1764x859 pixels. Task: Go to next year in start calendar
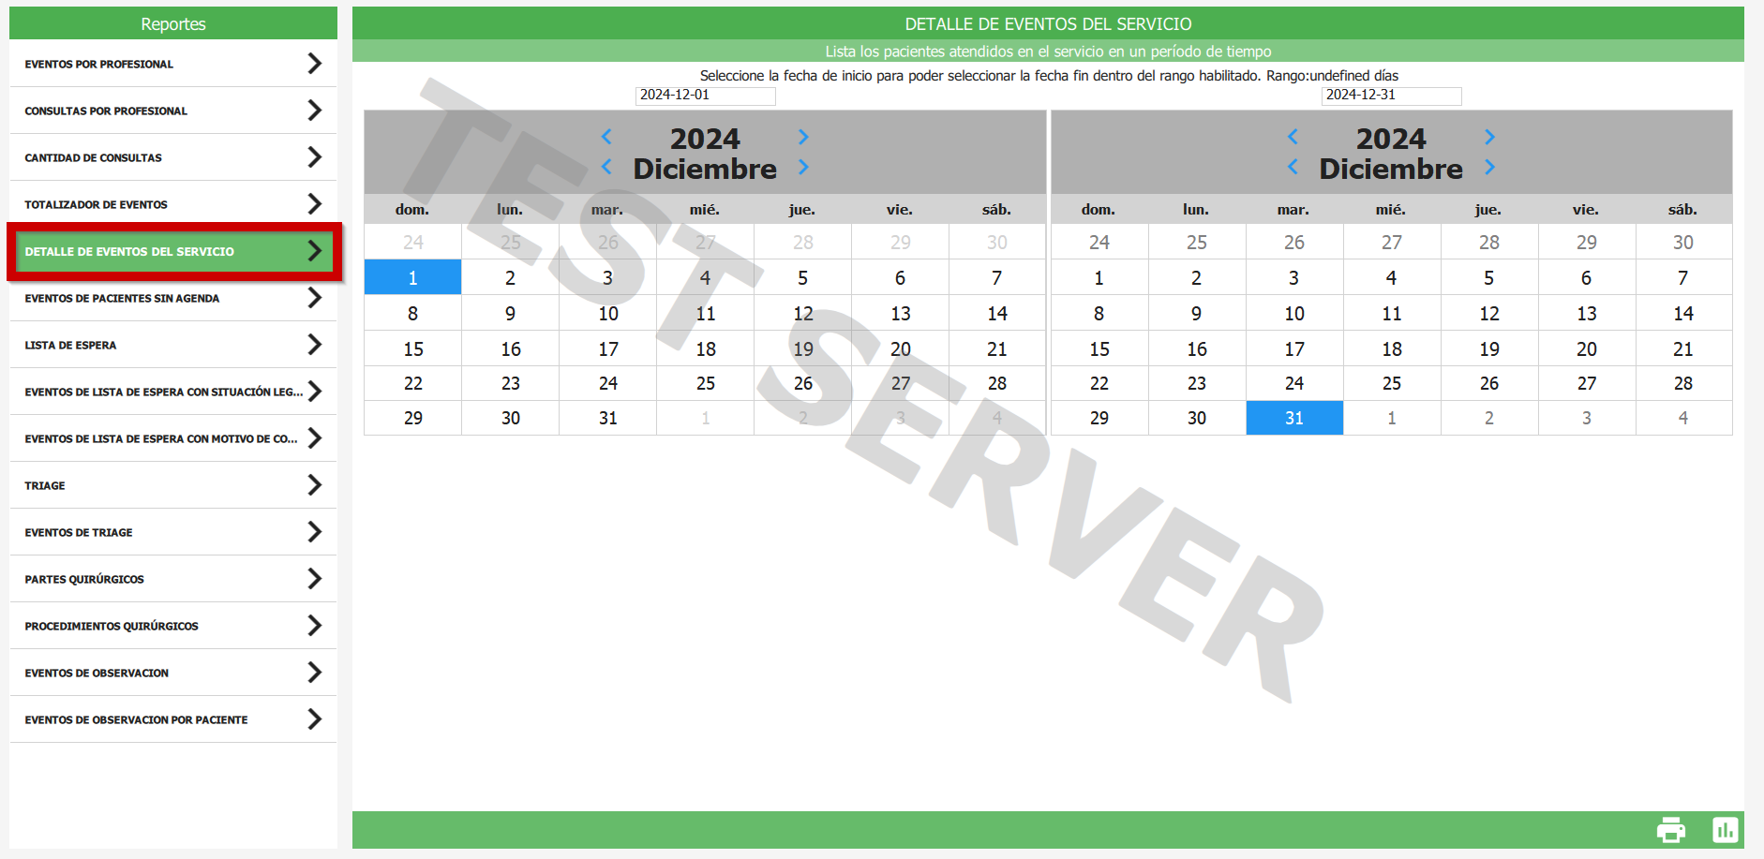tap(803, 137)
